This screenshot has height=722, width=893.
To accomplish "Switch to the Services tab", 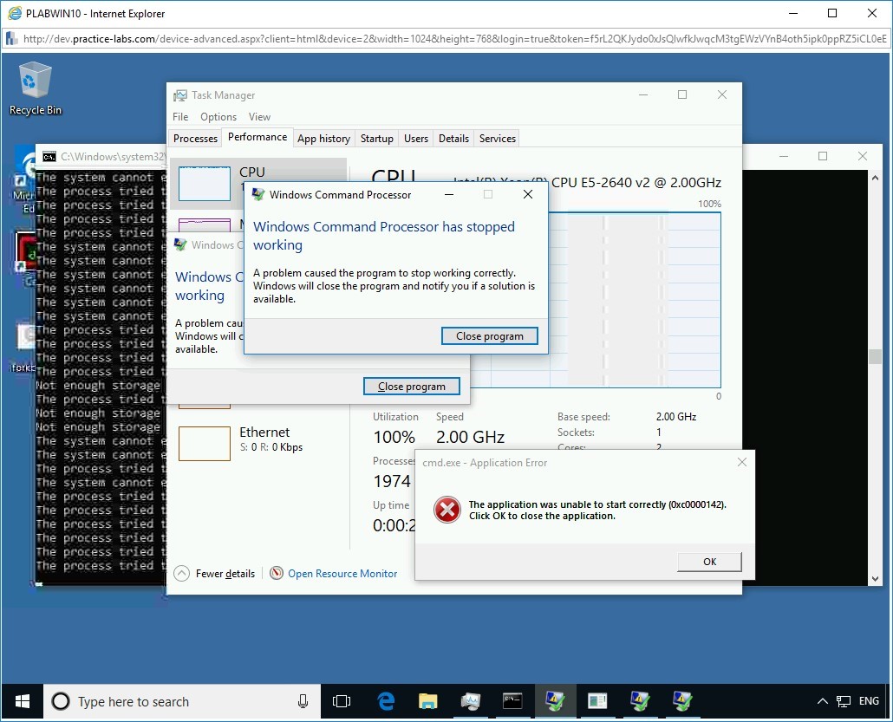I will (497, 138).
